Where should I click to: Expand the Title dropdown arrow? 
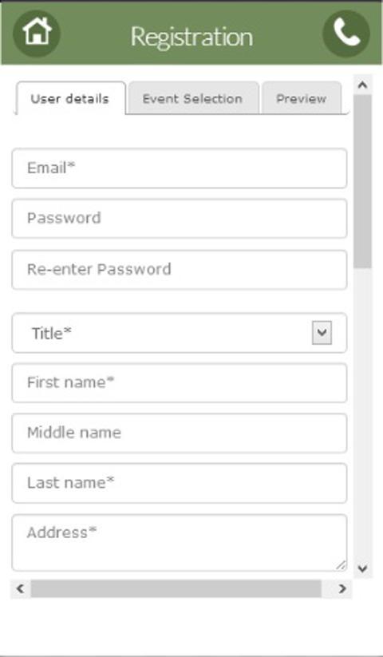pyautogui.click(x=322, y=333)
